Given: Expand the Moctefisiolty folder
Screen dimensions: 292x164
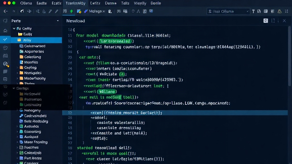Looking at the screenshot, I should [17, 78].
